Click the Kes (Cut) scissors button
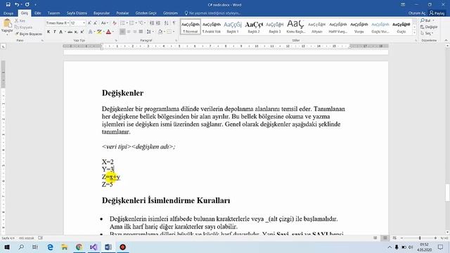Screen dimensions: 450x253 [x=20, y=20]
